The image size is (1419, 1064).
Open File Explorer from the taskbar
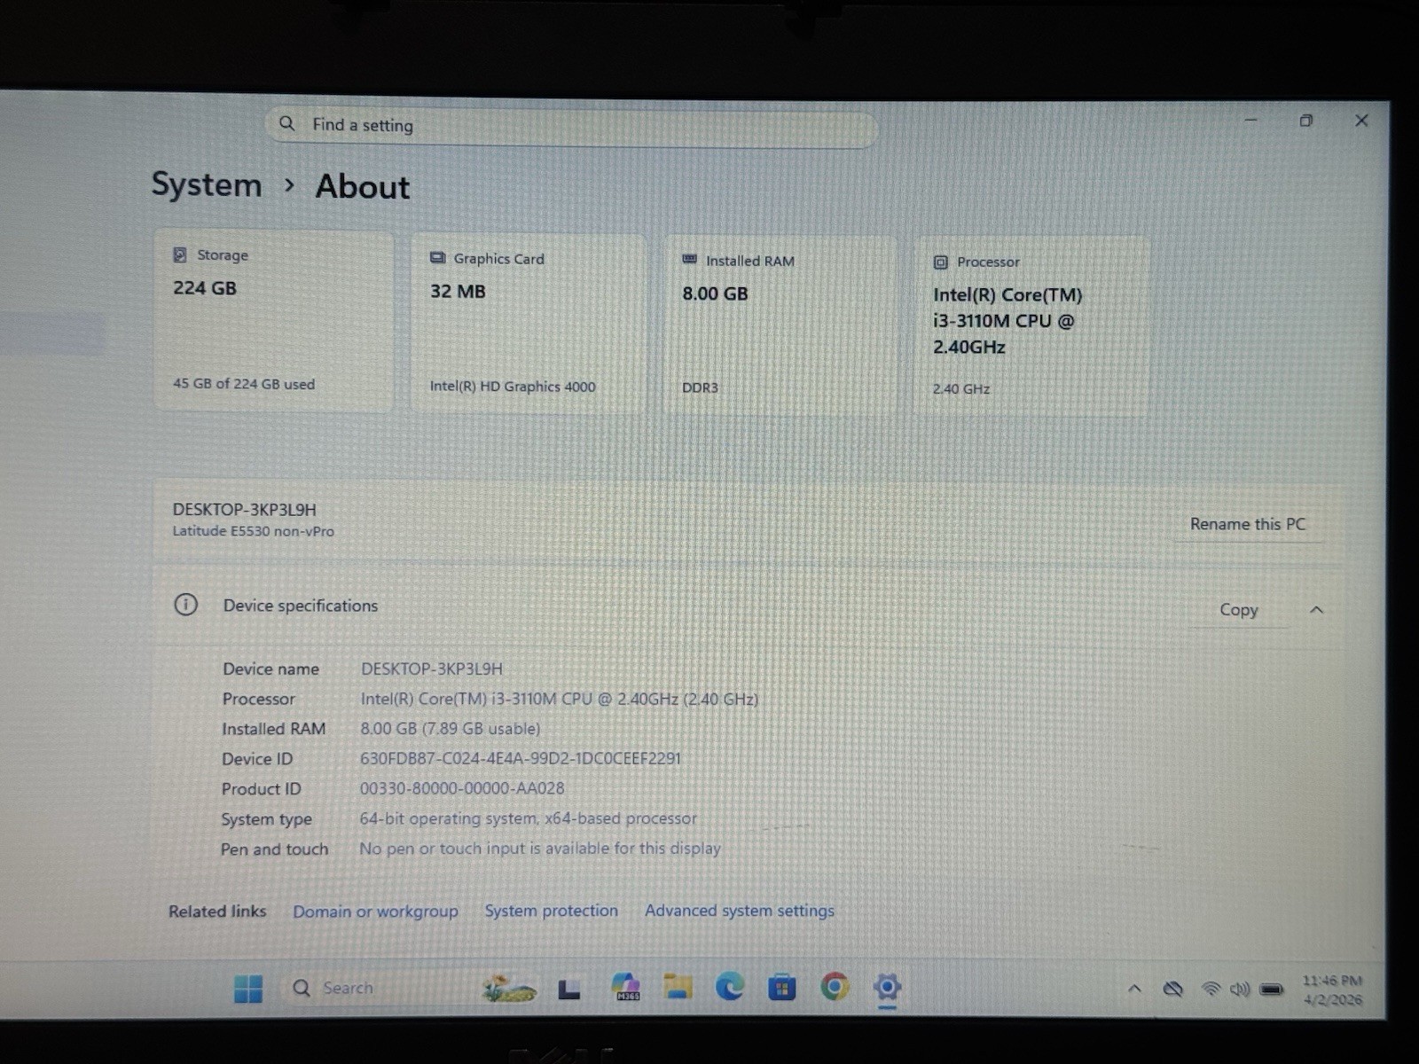(678, 987)
